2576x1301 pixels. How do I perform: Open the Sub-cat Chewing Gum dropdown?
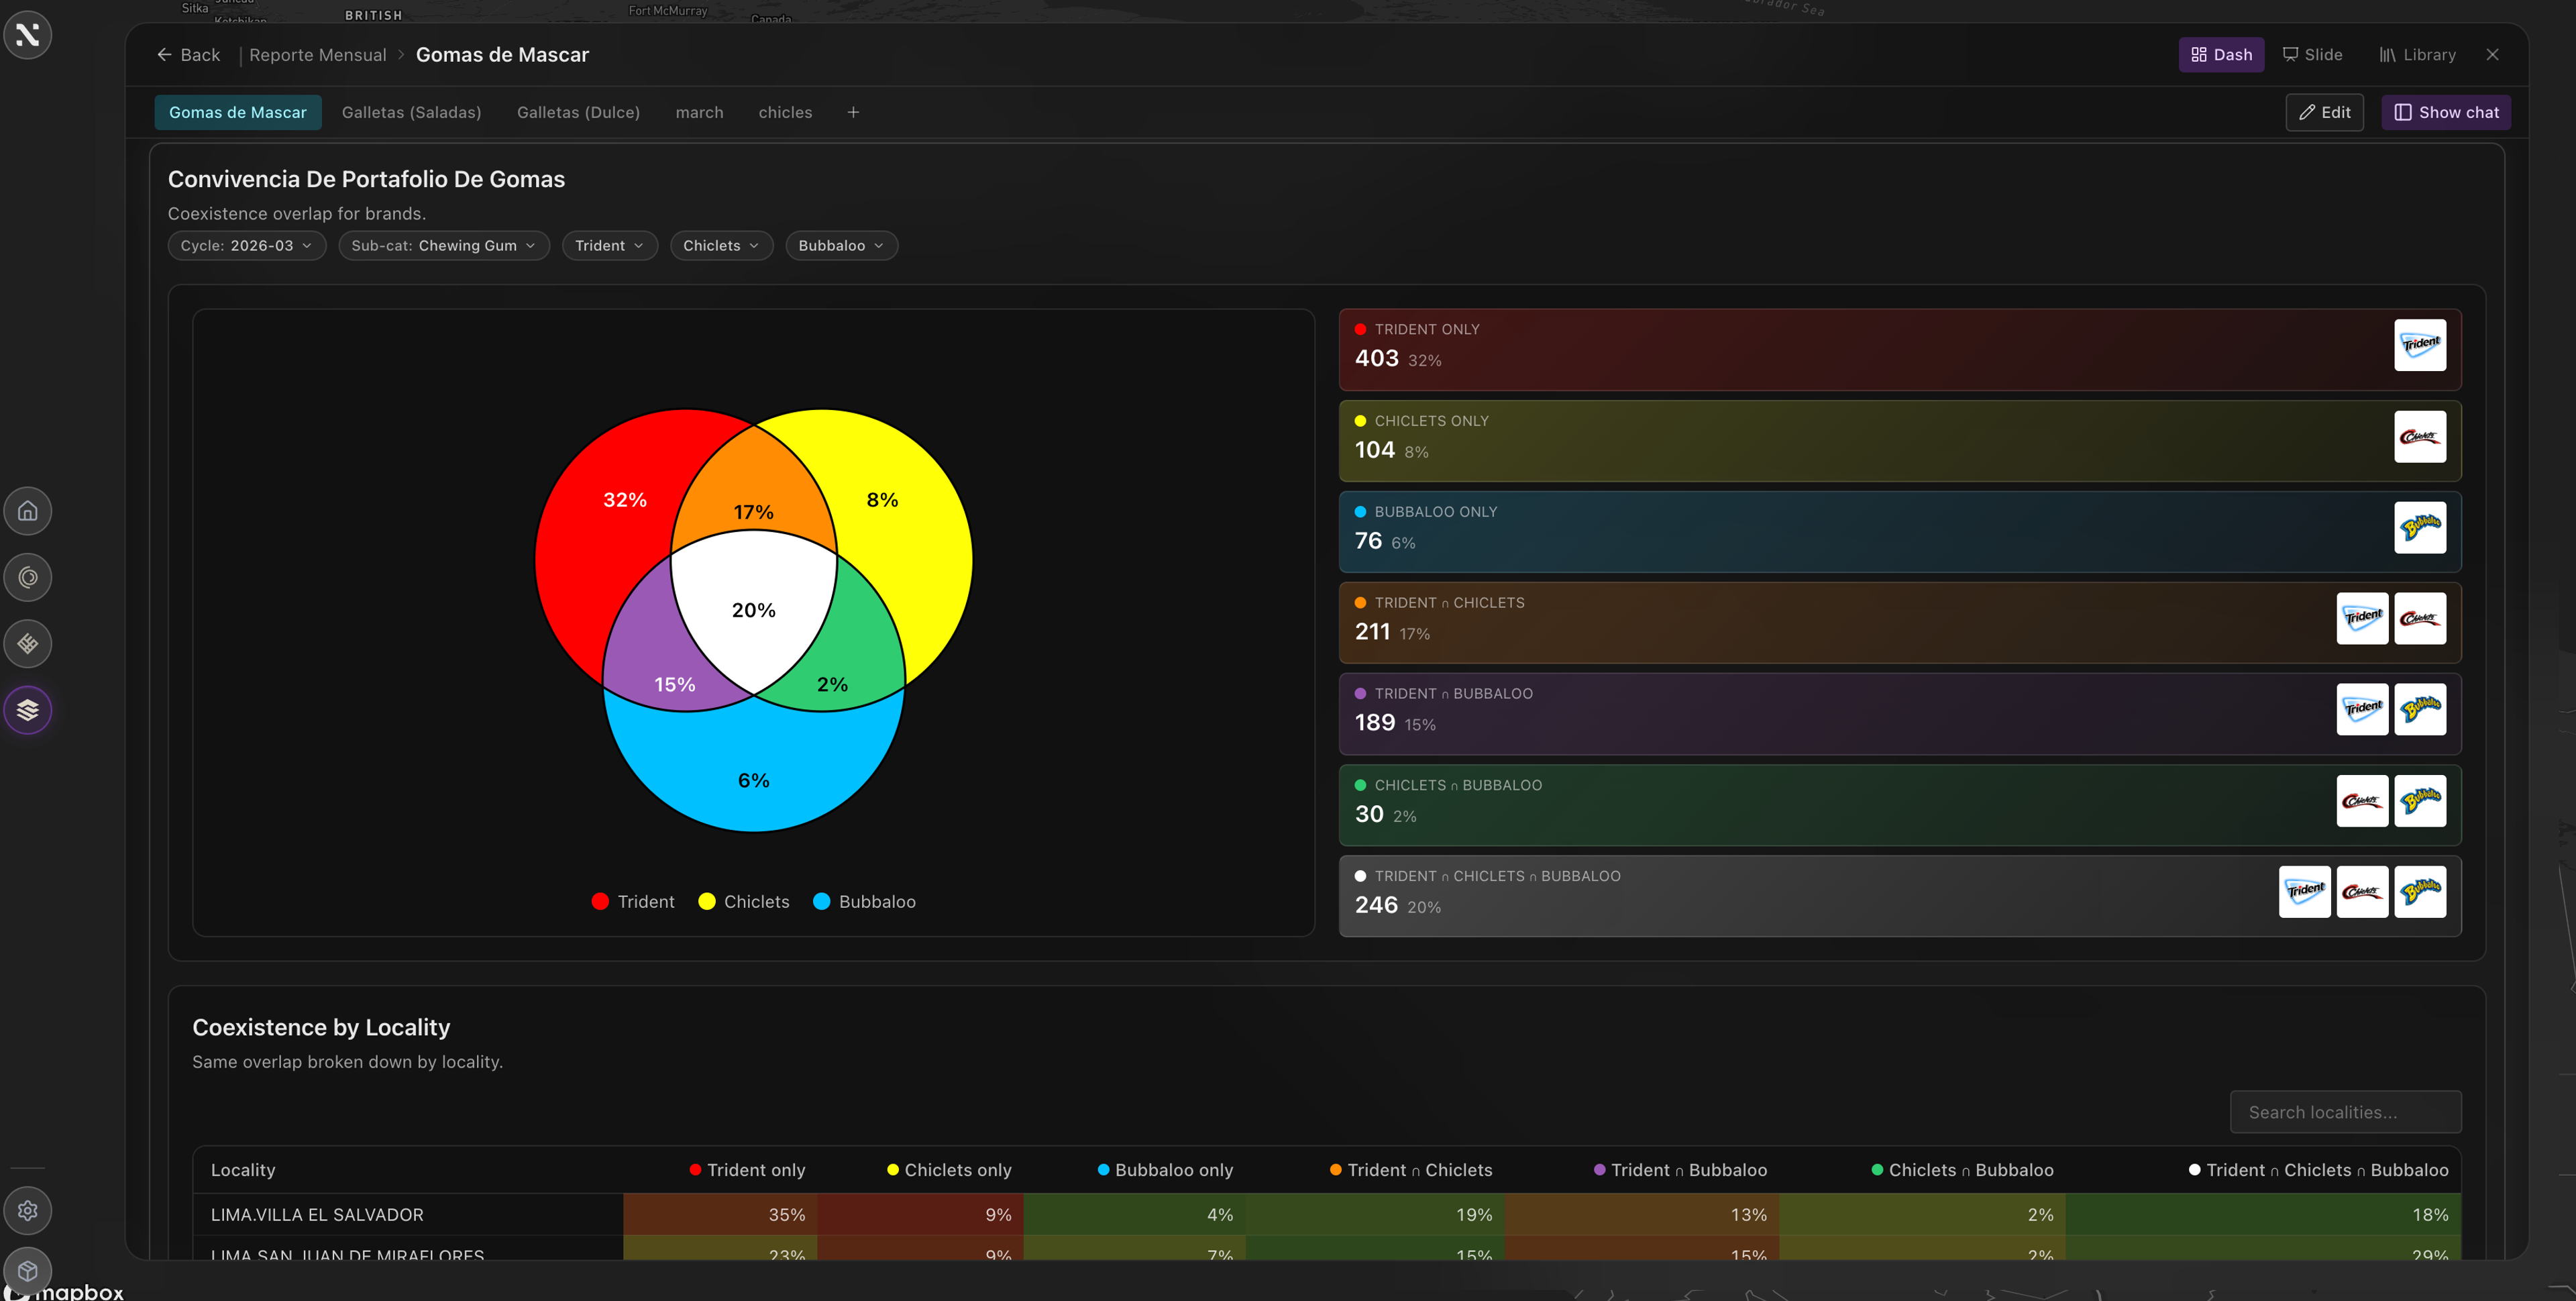pos(444,246)
